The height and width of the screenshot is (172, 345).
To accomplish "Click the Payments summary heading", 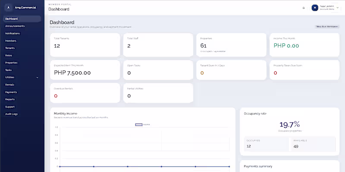I will point(258,166).
